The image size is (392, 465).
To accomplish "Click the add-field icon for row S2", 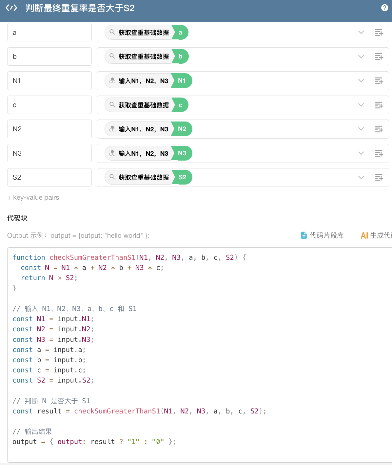I will 379,177.
